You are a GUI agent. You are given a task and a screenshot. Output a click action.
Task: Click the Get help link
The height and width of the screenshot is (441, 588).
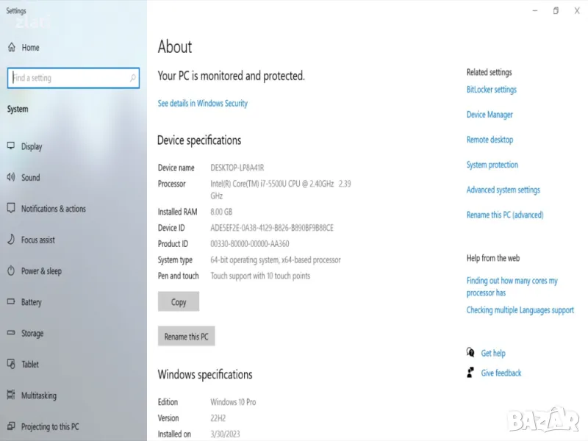pos(492,354)
